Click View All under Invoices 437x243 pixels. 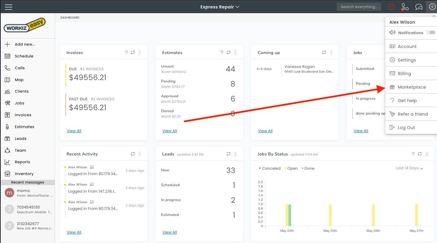pos(74,131)
